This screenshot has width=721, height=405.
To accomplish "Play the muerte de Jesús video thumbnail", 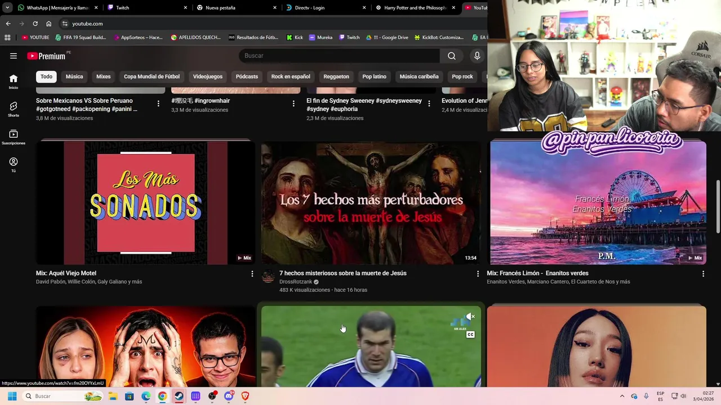I will pyautogui.click(x=371, y=202).
